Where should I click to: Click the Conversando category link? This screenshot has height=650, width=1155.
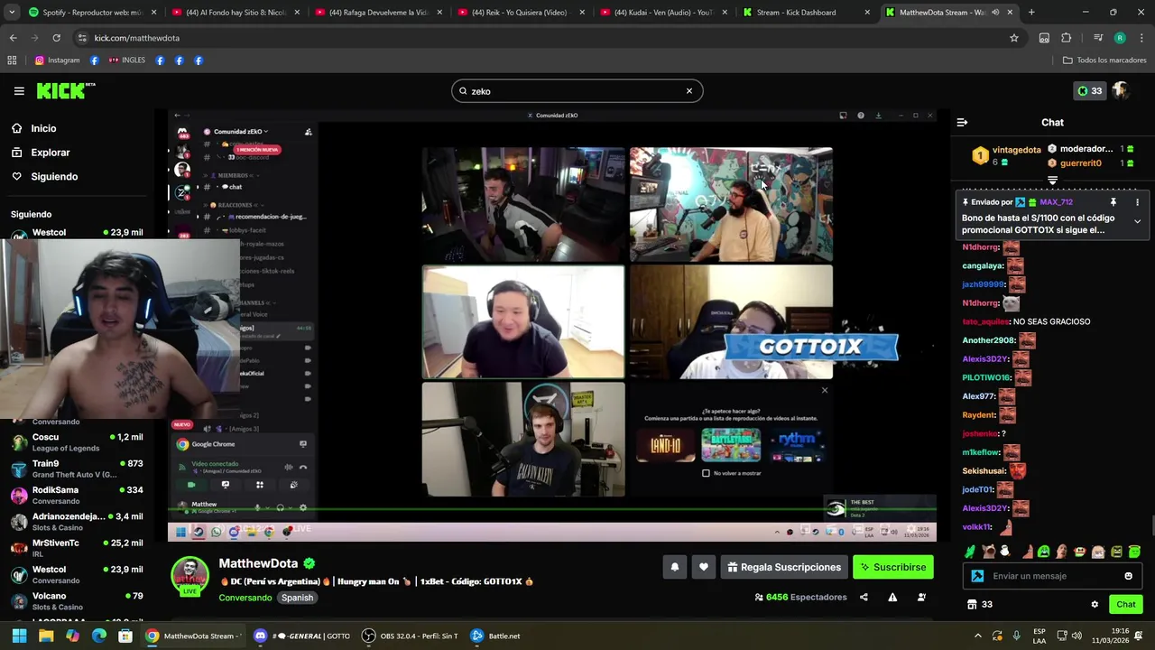pyautogui.click(x=245, y=598)
